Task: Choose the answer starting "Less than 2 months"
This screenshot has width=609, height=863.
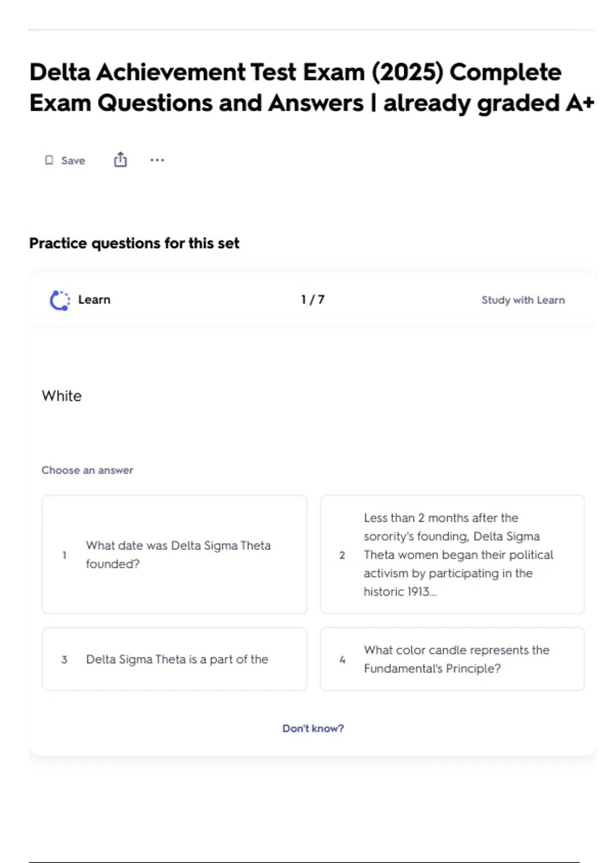Action: tap(458, 554)
